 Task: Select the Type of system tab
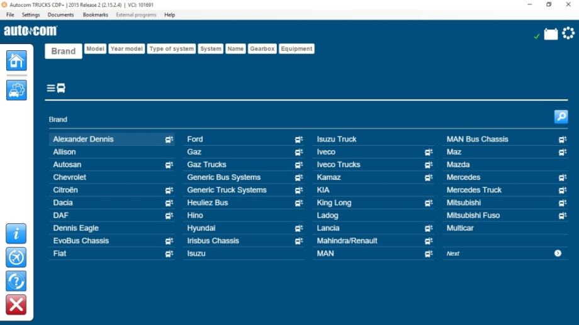pyautogui.click(x=171, y=48)
